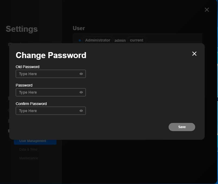Show the Confirm Password entry with eye icon
Screen dimensions: 218x184
[x=81, y=111]
